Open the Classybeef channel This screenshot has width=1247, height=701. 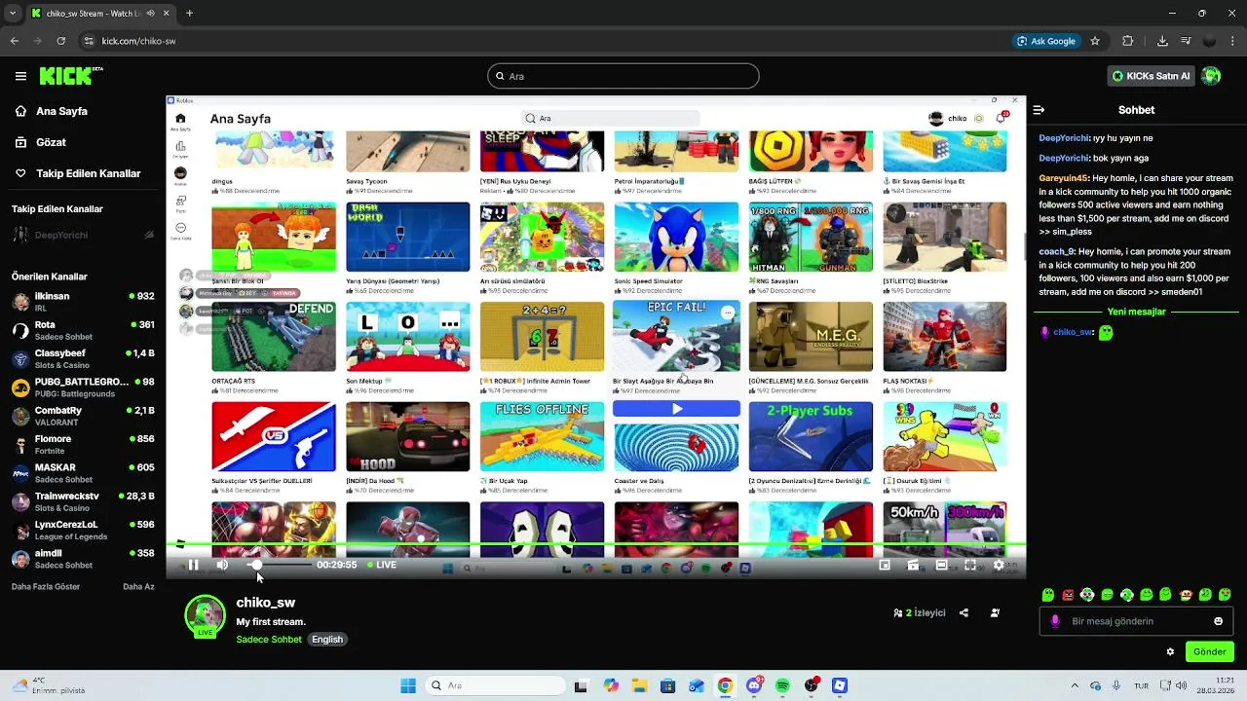pyautogui.click(x=82, y=358)
